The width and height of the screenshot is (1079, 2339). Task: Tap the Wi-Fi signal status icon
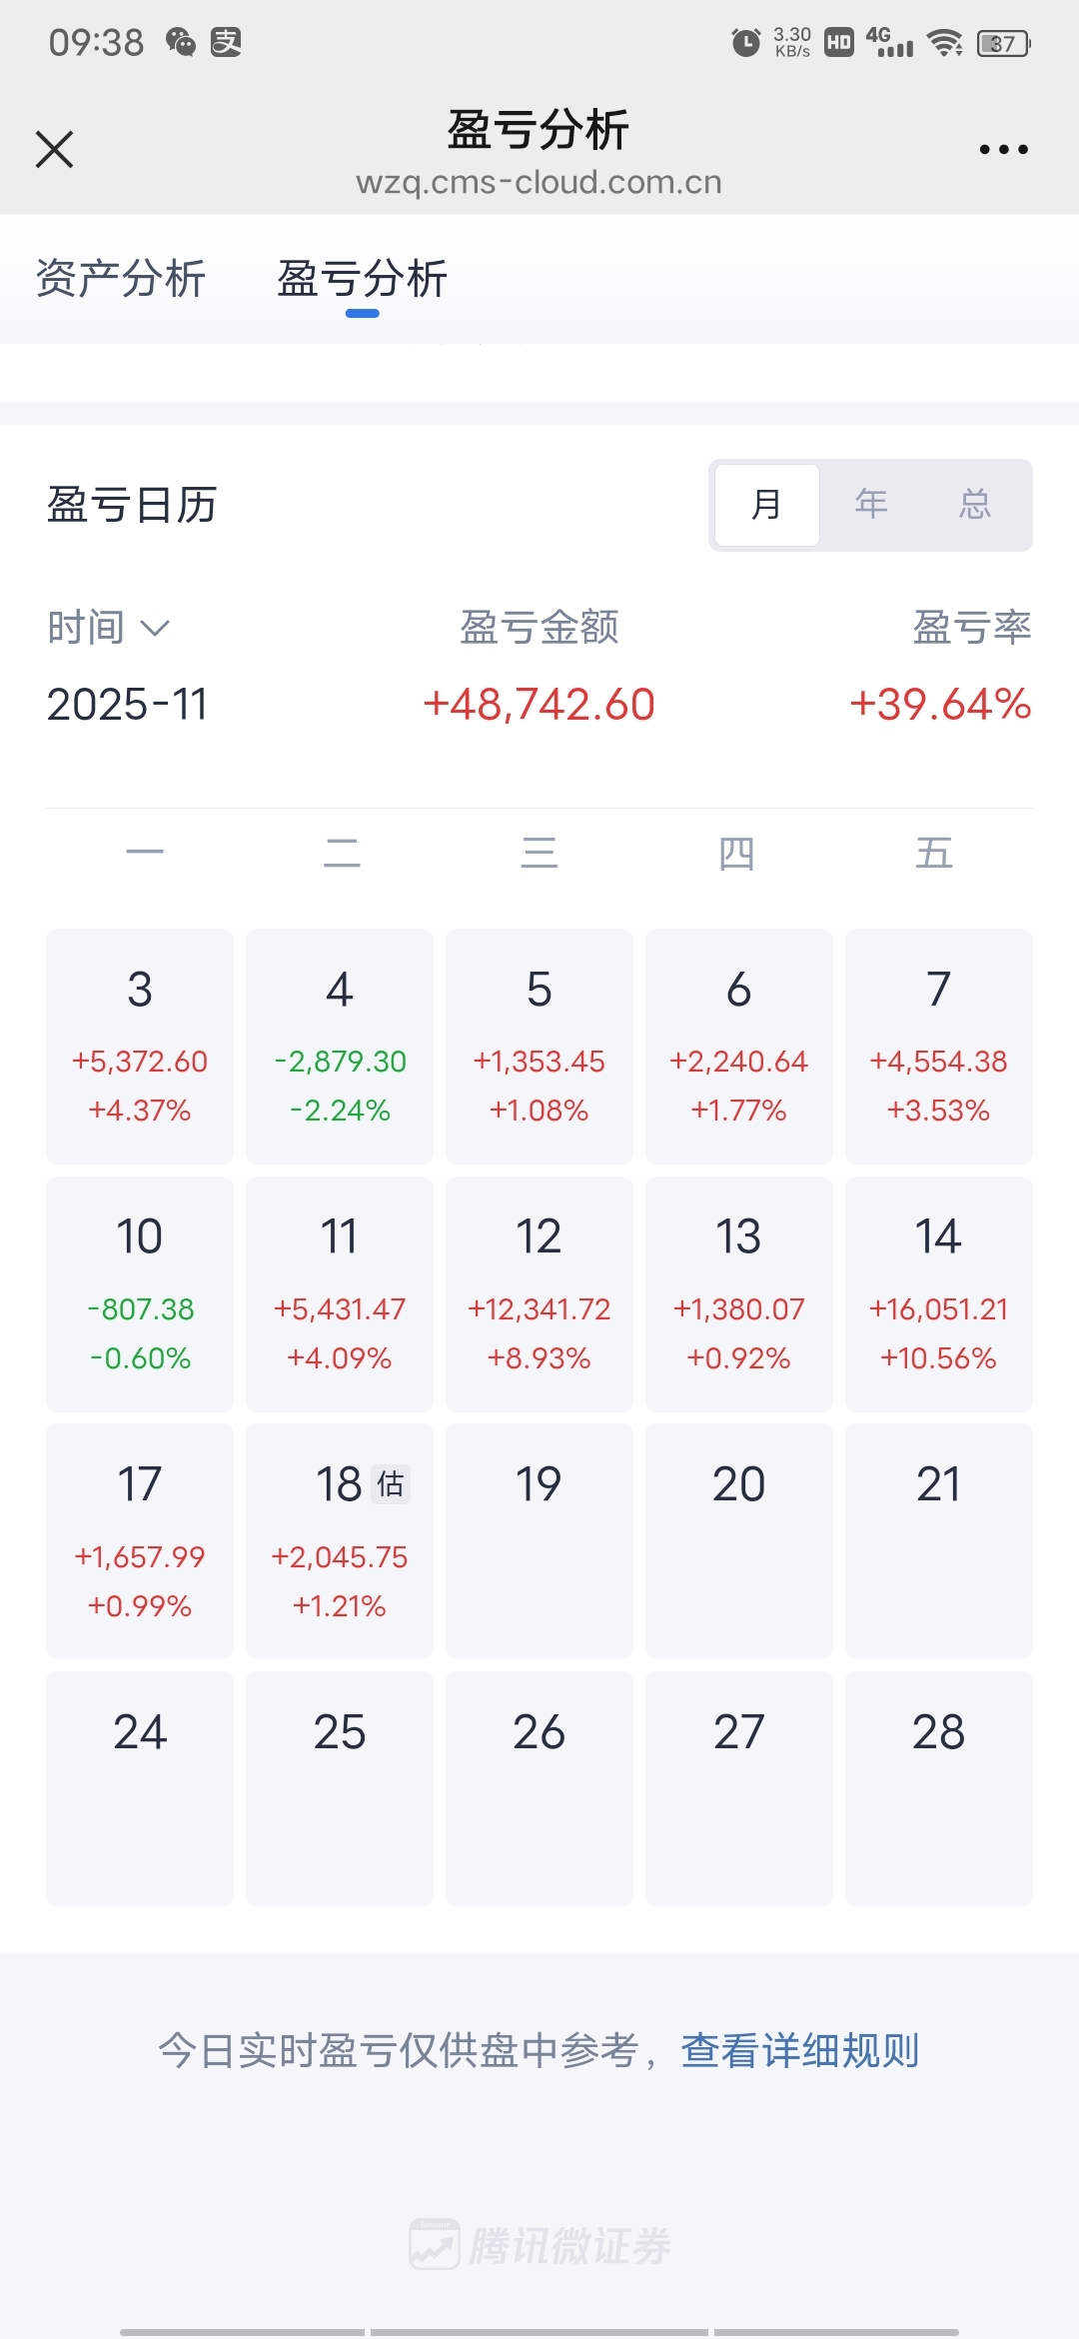(x=944, y=43)
